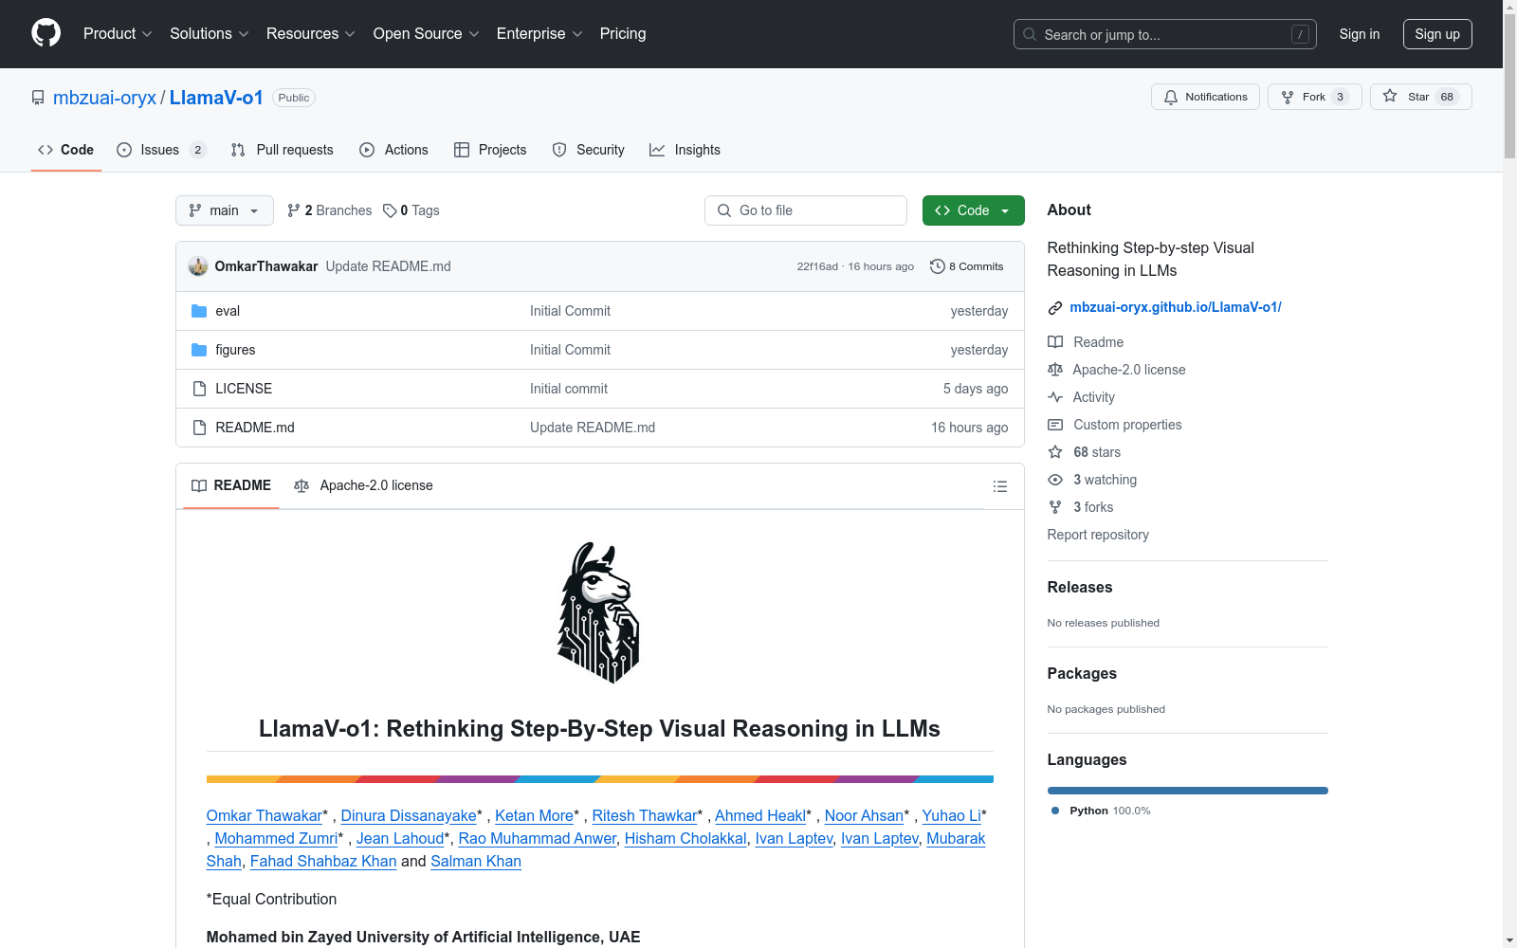
Task: Click the pulse icon next to Activity
Action: coord(1055,397)
